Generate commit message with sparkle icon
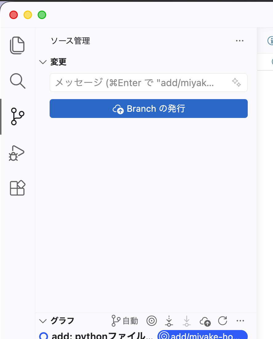This screenshot has width=273, height=339. click(236, 82)
